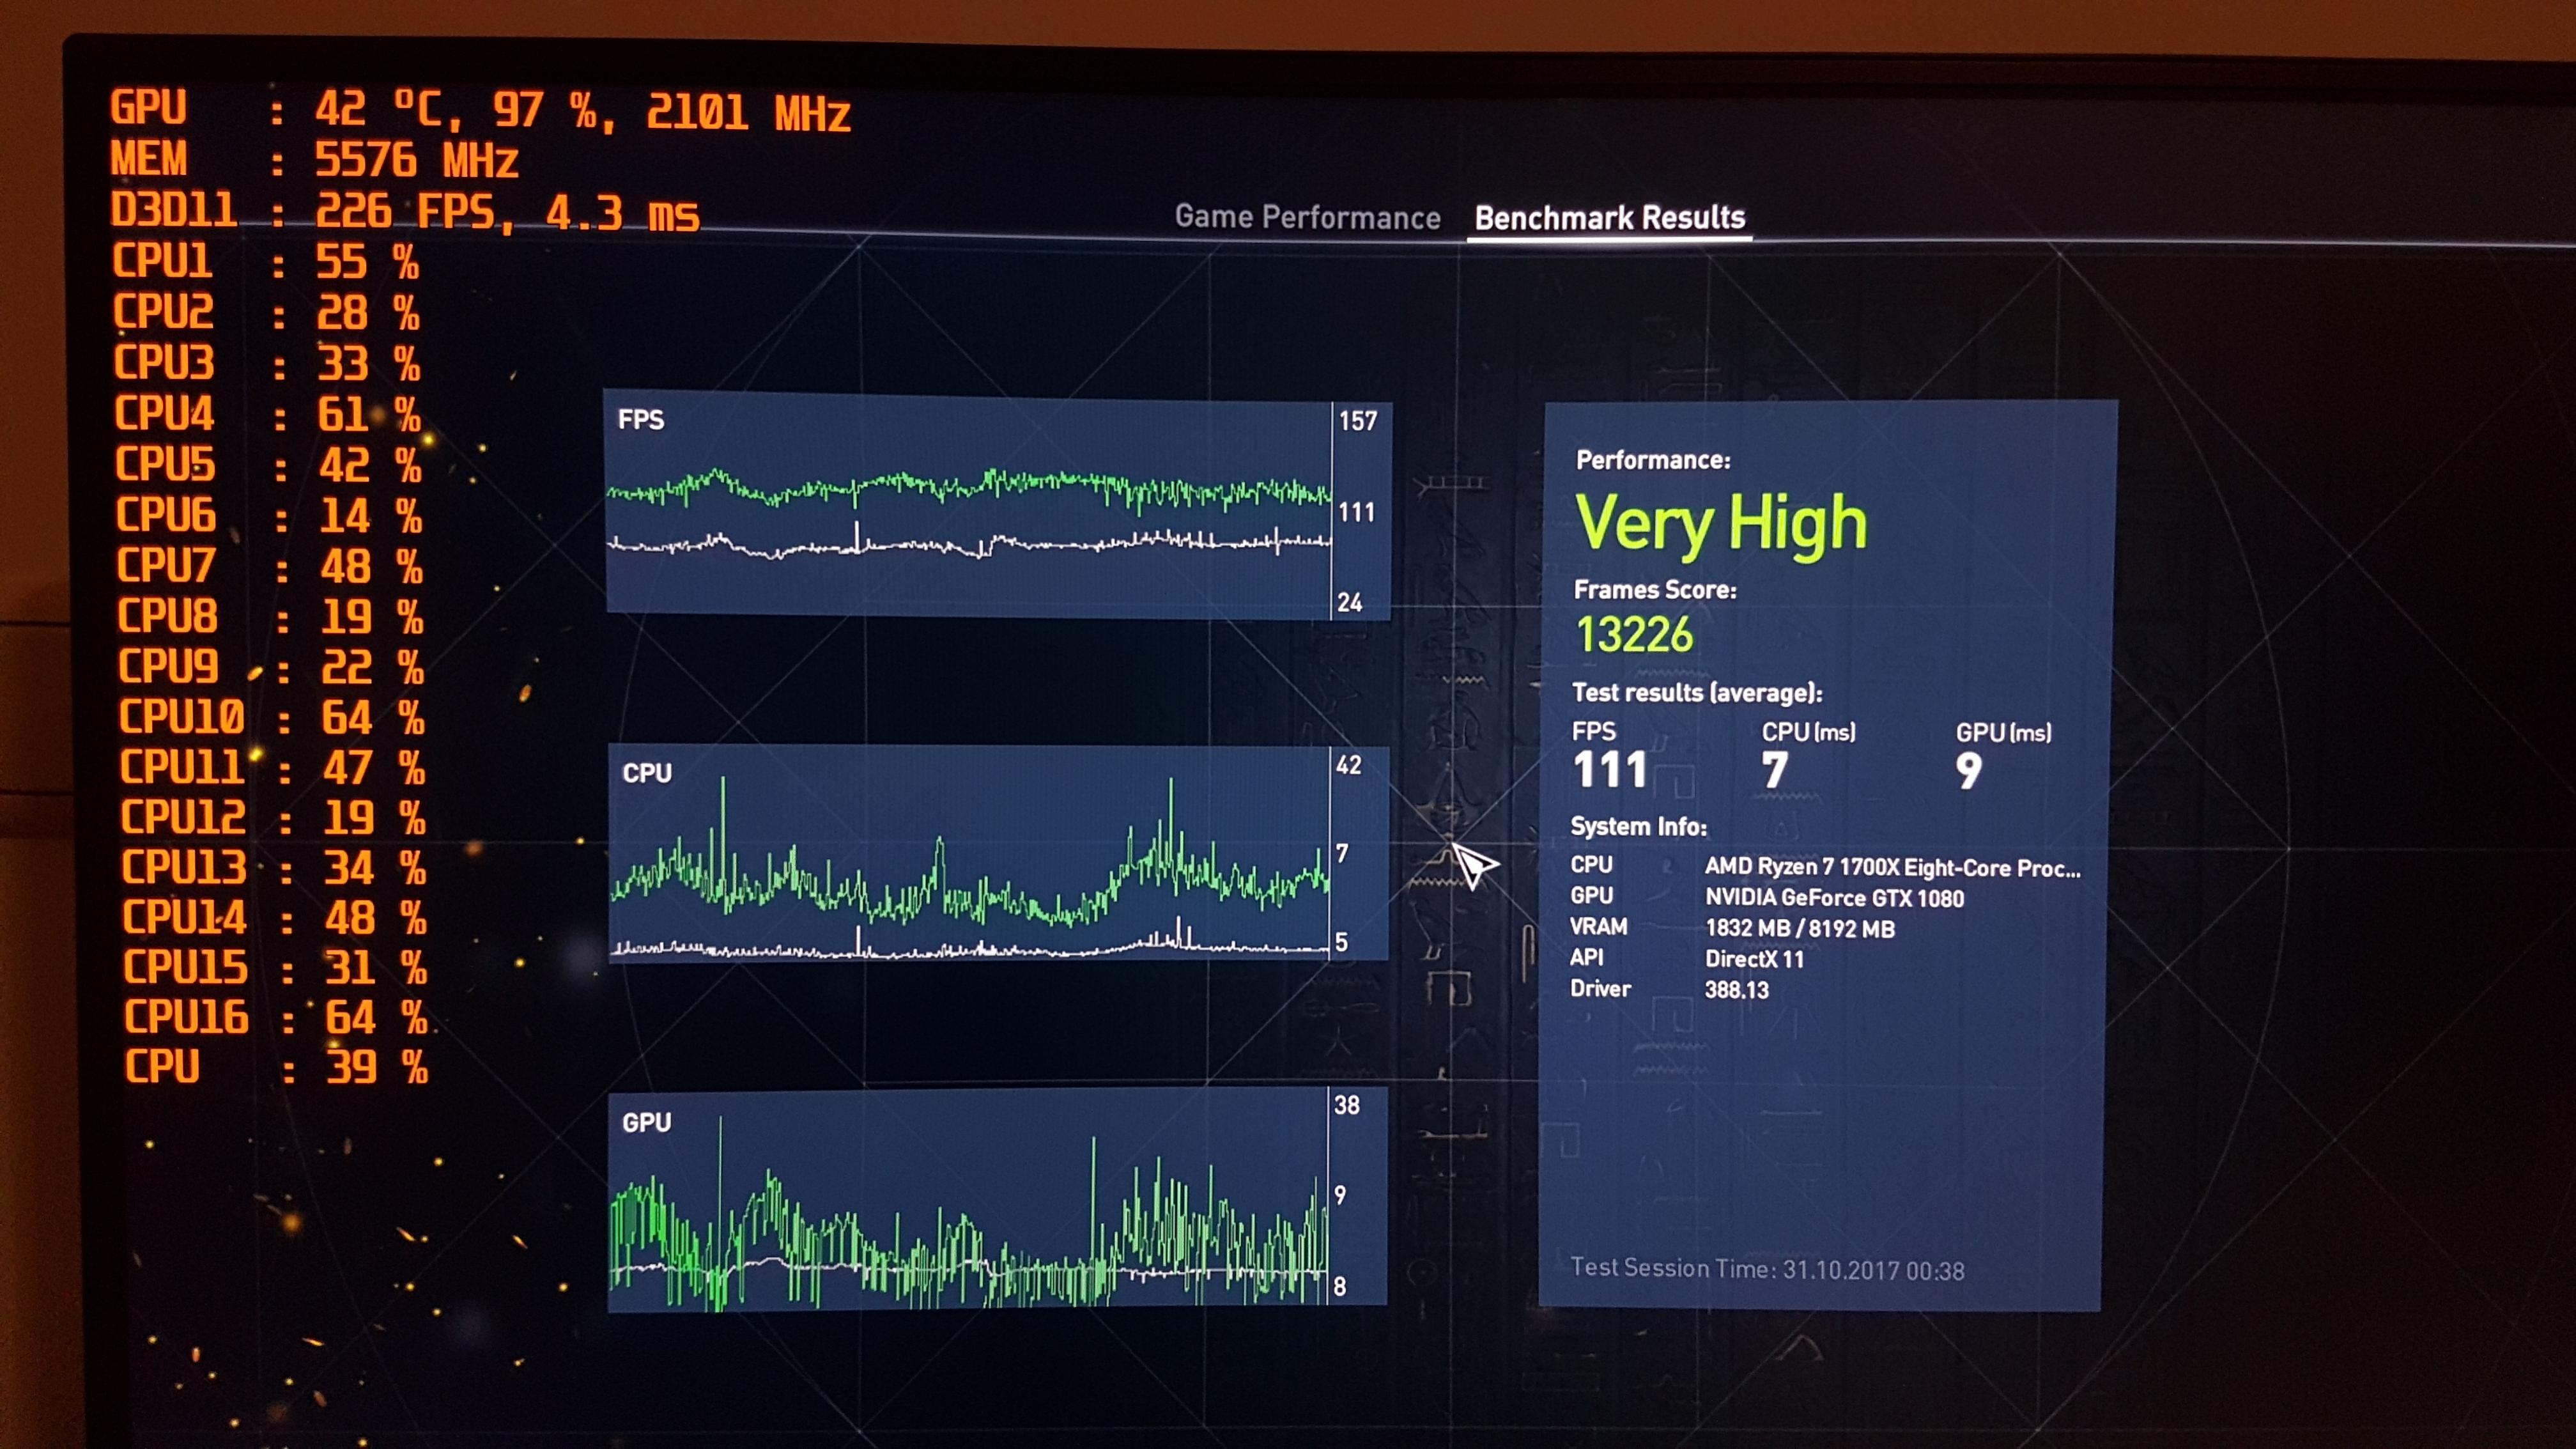The width and height of the screenshot is (2576, 1449).
Task: Click the VRAM 1832 MB / 8192 MB value
Action: 1799,928
